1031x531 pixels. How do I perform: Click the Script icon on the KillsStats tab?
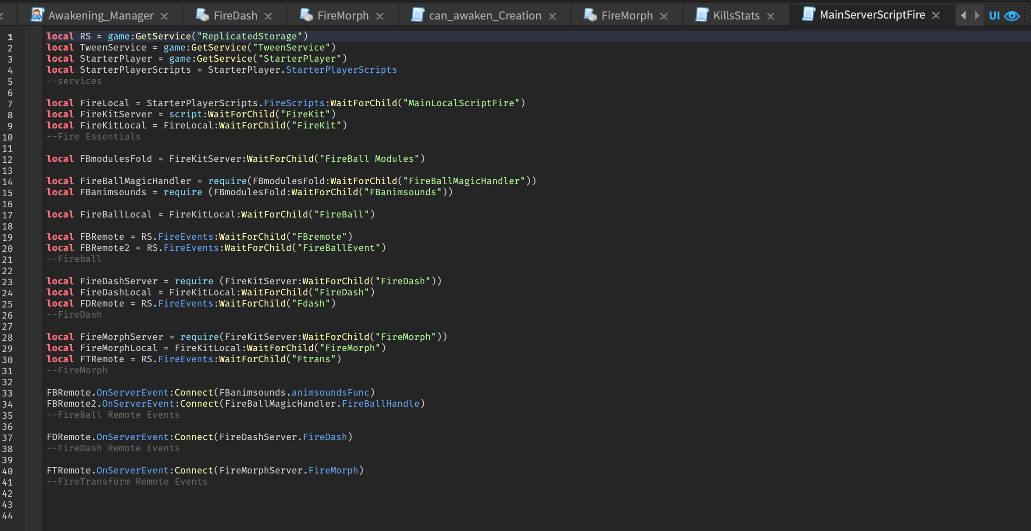coord(701,15)
